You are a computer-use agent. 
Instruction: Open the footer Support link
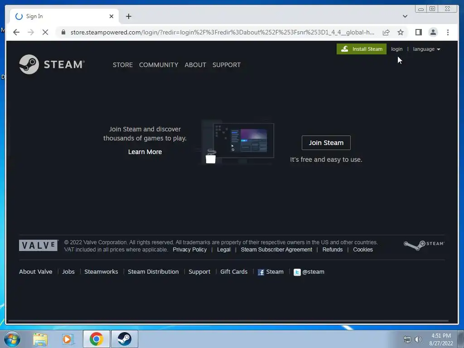199,272
